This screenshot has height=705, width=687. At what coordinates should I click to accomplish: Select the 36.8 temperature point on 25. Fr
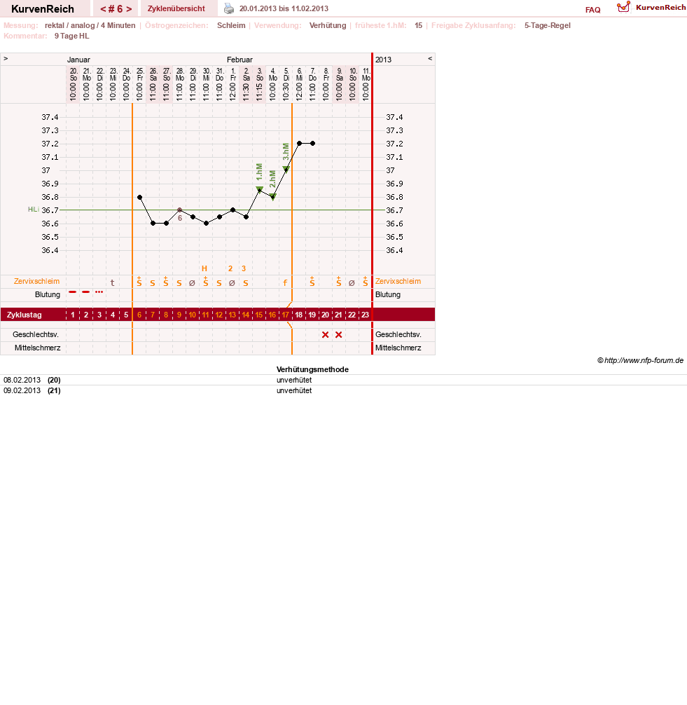tap(140, 198)
